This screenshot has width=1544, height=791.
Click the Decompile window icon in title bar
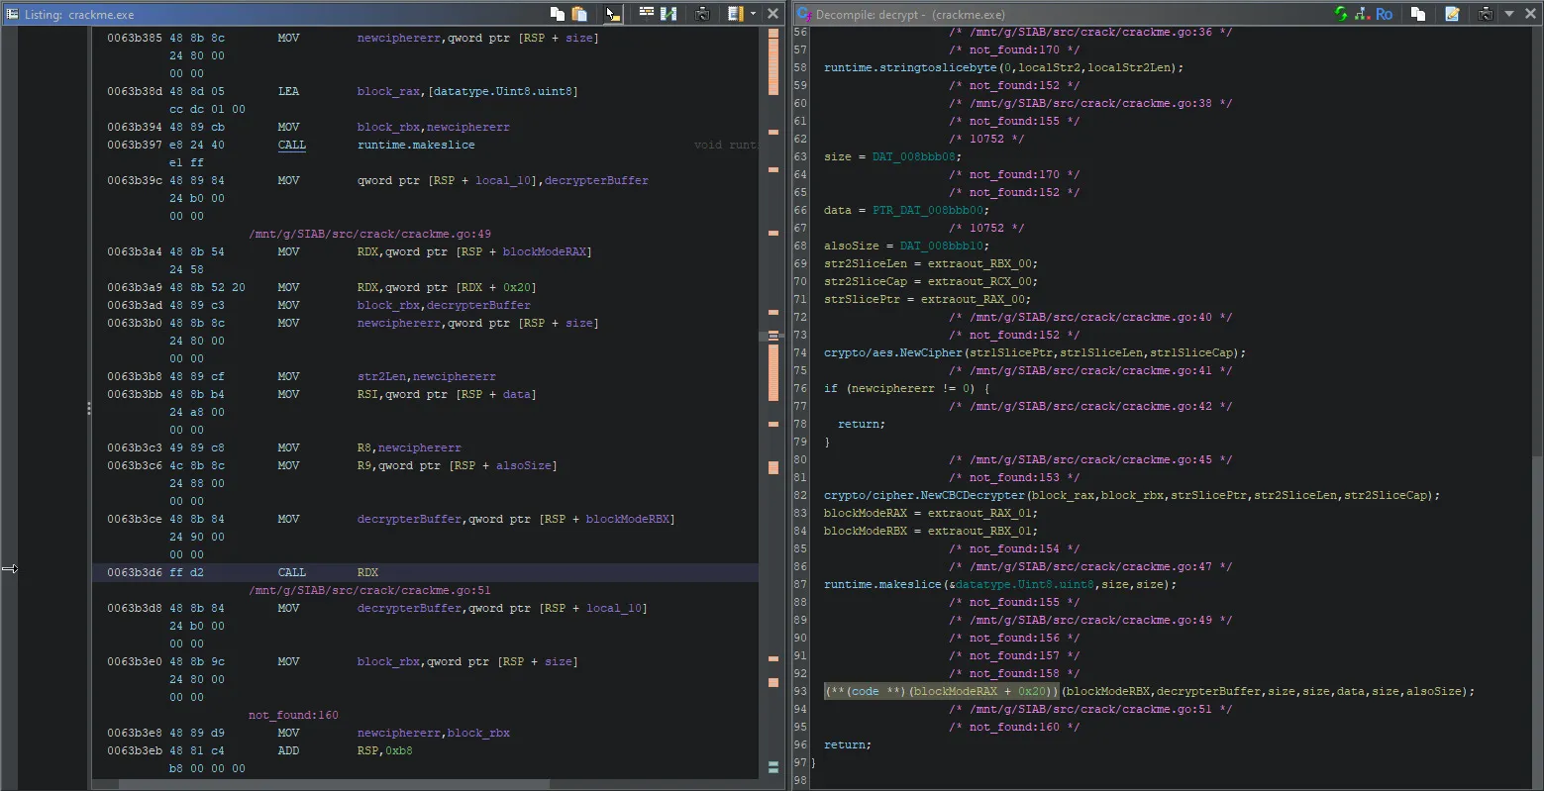(804, 14)
